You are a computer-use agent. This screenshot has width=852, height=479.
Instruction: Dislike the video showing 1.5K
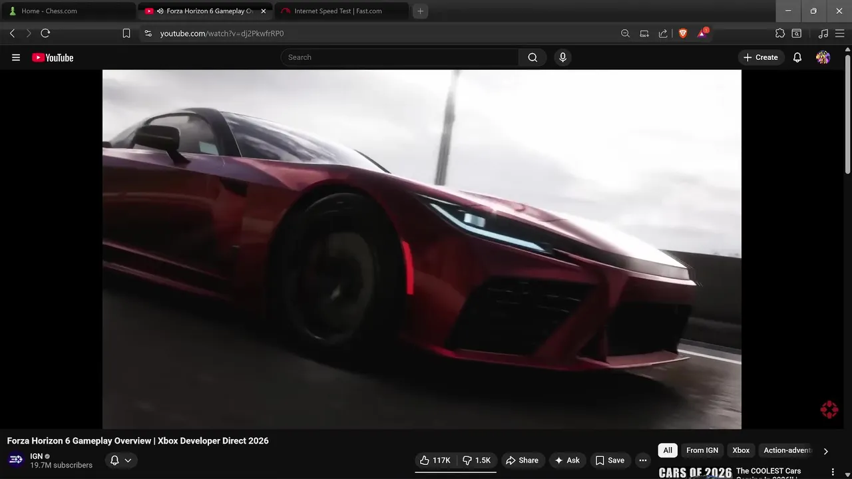pyautogui.click(x=477, y=460)
